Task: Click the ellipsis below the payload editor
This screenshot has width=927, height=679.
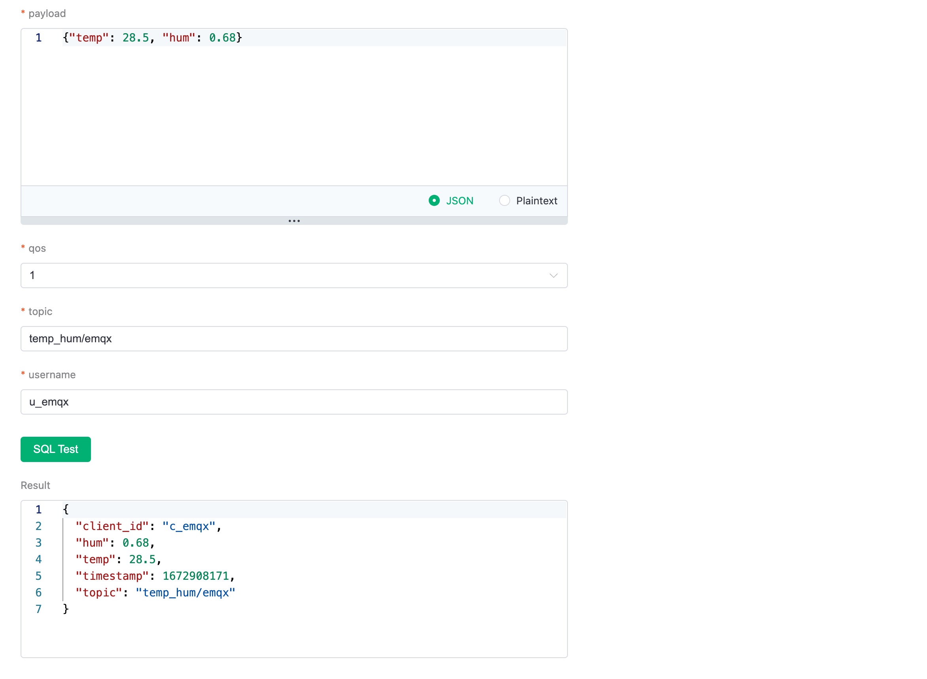Action: [294, 221]
